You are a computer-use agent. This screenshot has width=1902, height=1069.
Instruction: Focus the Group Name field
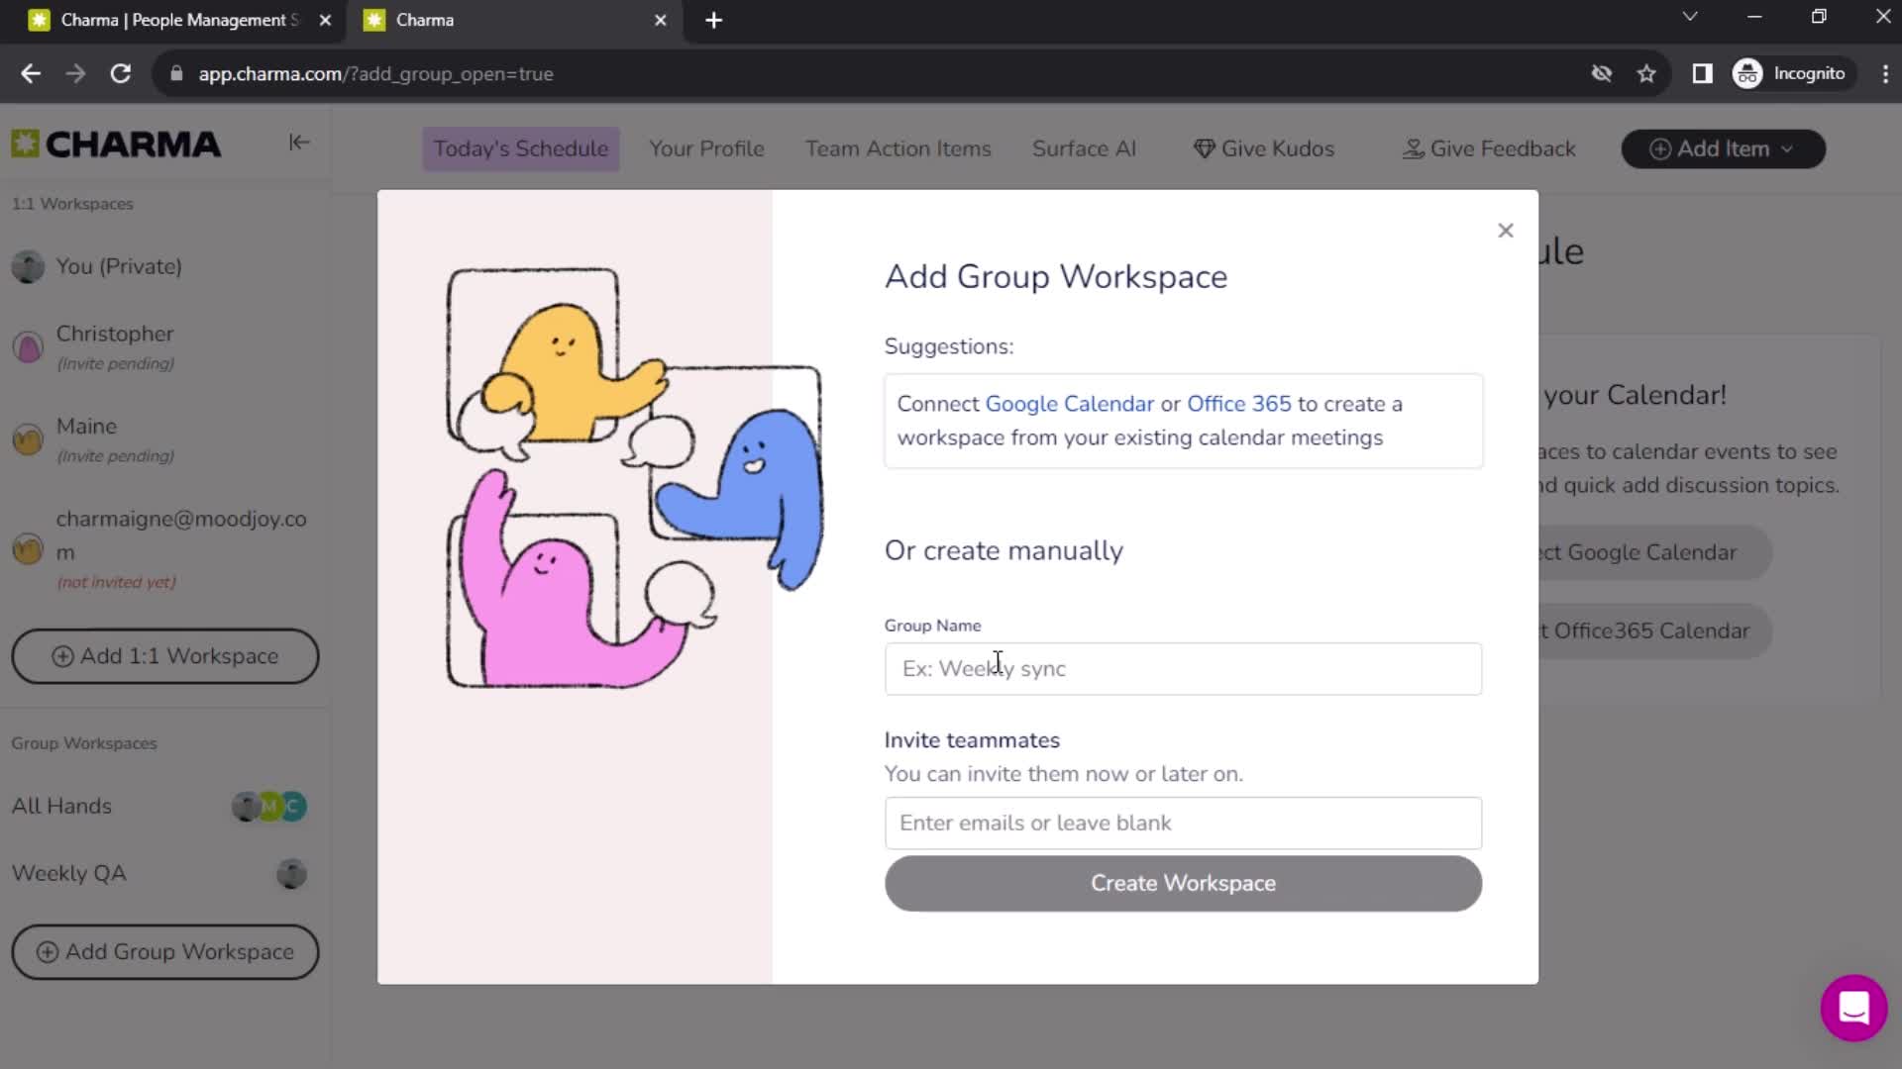[x=1183, y=669]
